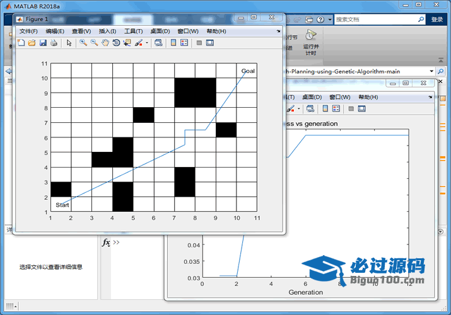Open 窗口(W) menu in second figure window
451x315 pixels.
[340, 97]
